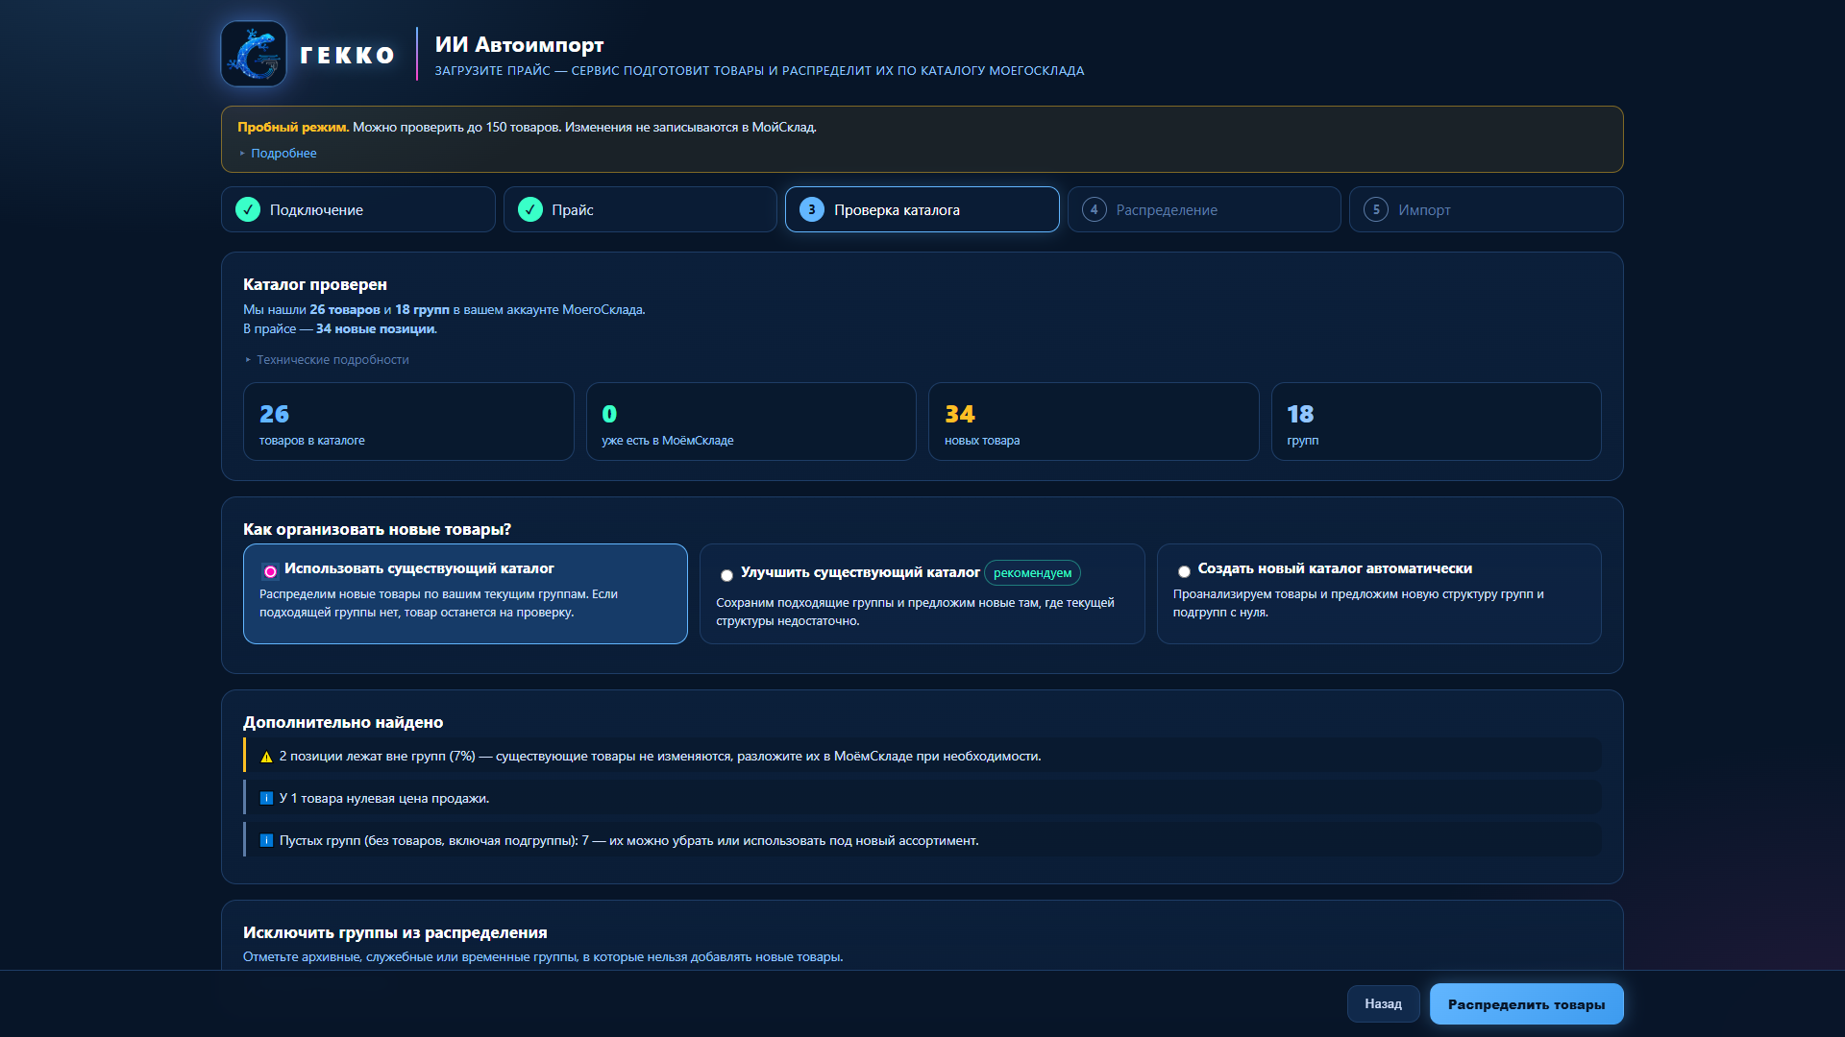Click the ГЕККО brand name text
The image size is (1845, 1037).
(347, 56)
